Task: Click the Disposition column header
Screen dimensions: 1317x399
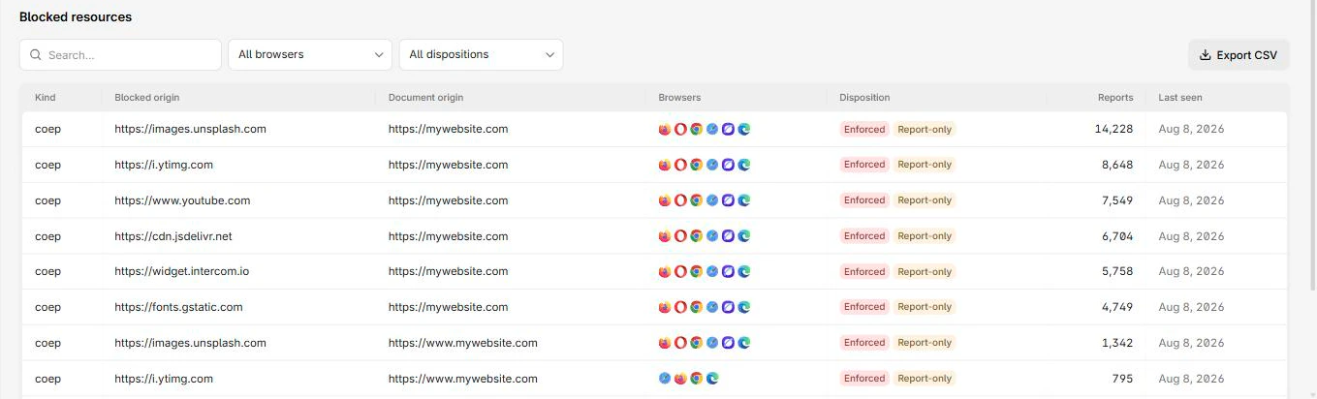Action: (x=865, y=98)
